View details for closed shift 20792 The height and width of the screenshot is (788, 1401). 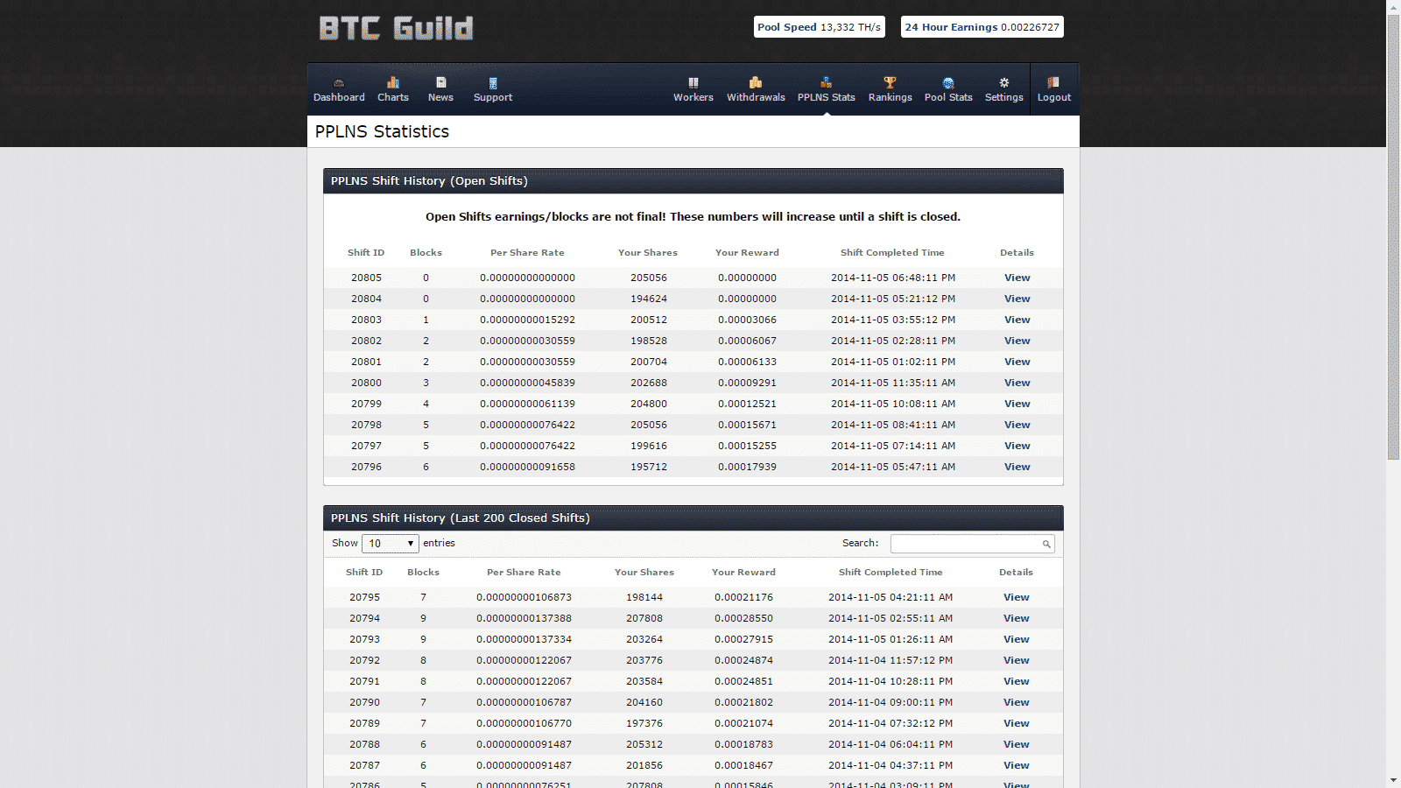tap(1016, 660)
